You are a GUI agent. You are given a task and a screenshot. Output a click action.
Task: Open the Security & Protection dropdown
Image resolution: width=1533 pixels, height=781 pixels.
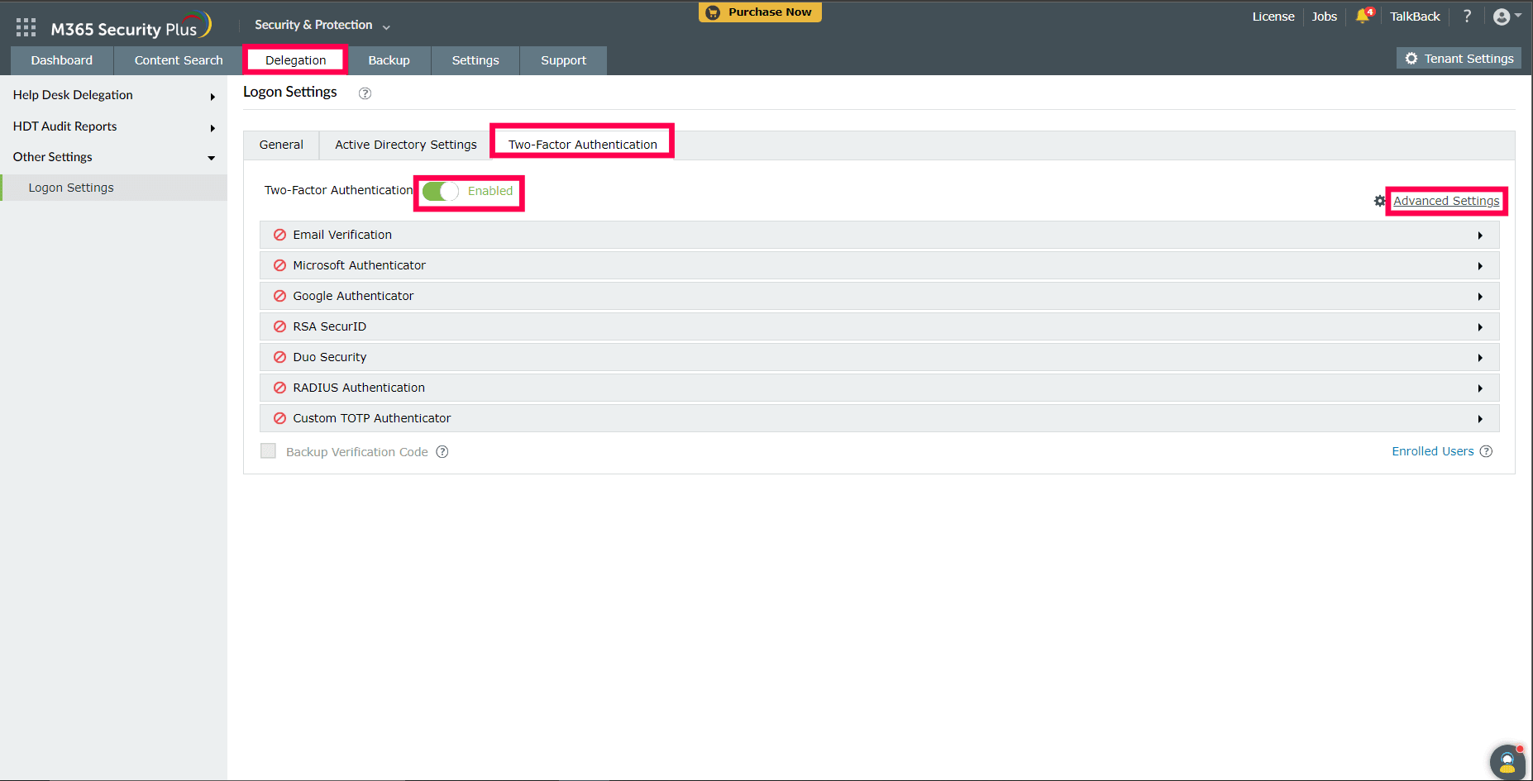click(322, 25)
